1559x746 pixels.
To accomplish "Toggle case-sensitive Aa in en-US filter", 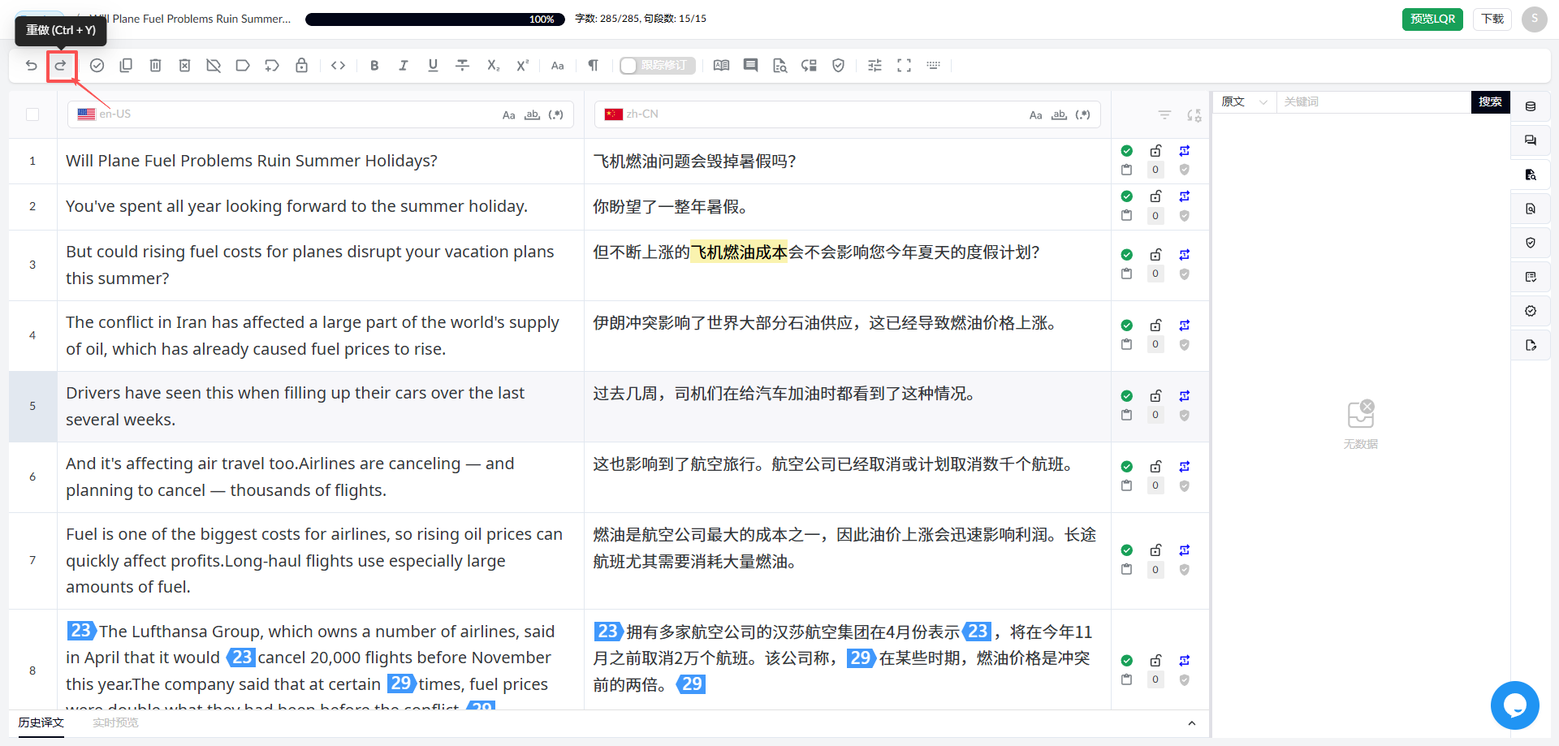I will (x=508, y=115).
